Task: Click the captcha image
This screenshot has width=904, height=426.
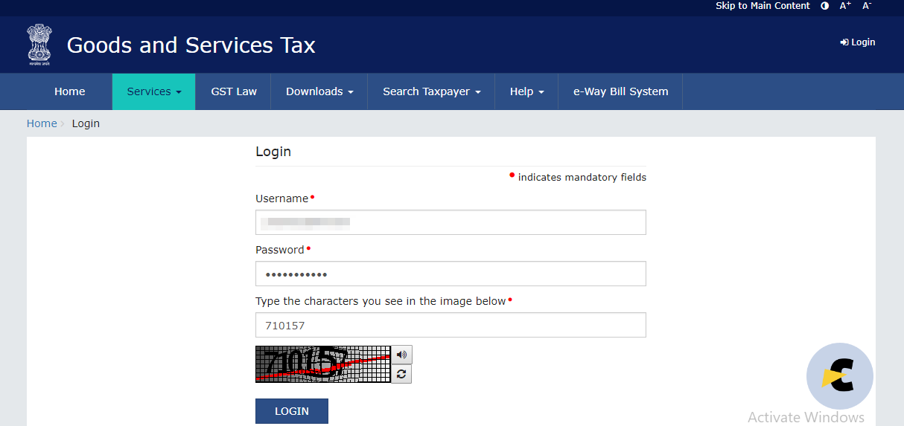Action: [x=323, y=364]
